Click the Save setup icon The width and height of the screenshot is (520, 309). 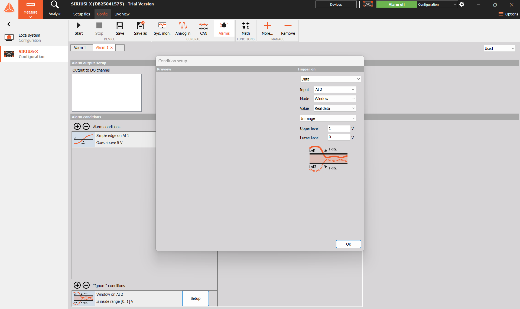(x=120, y=25)
